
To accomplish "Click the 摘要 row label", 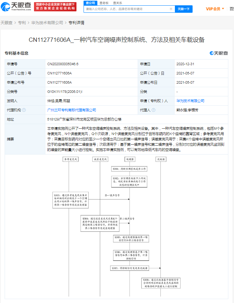I will pos(10,139).
